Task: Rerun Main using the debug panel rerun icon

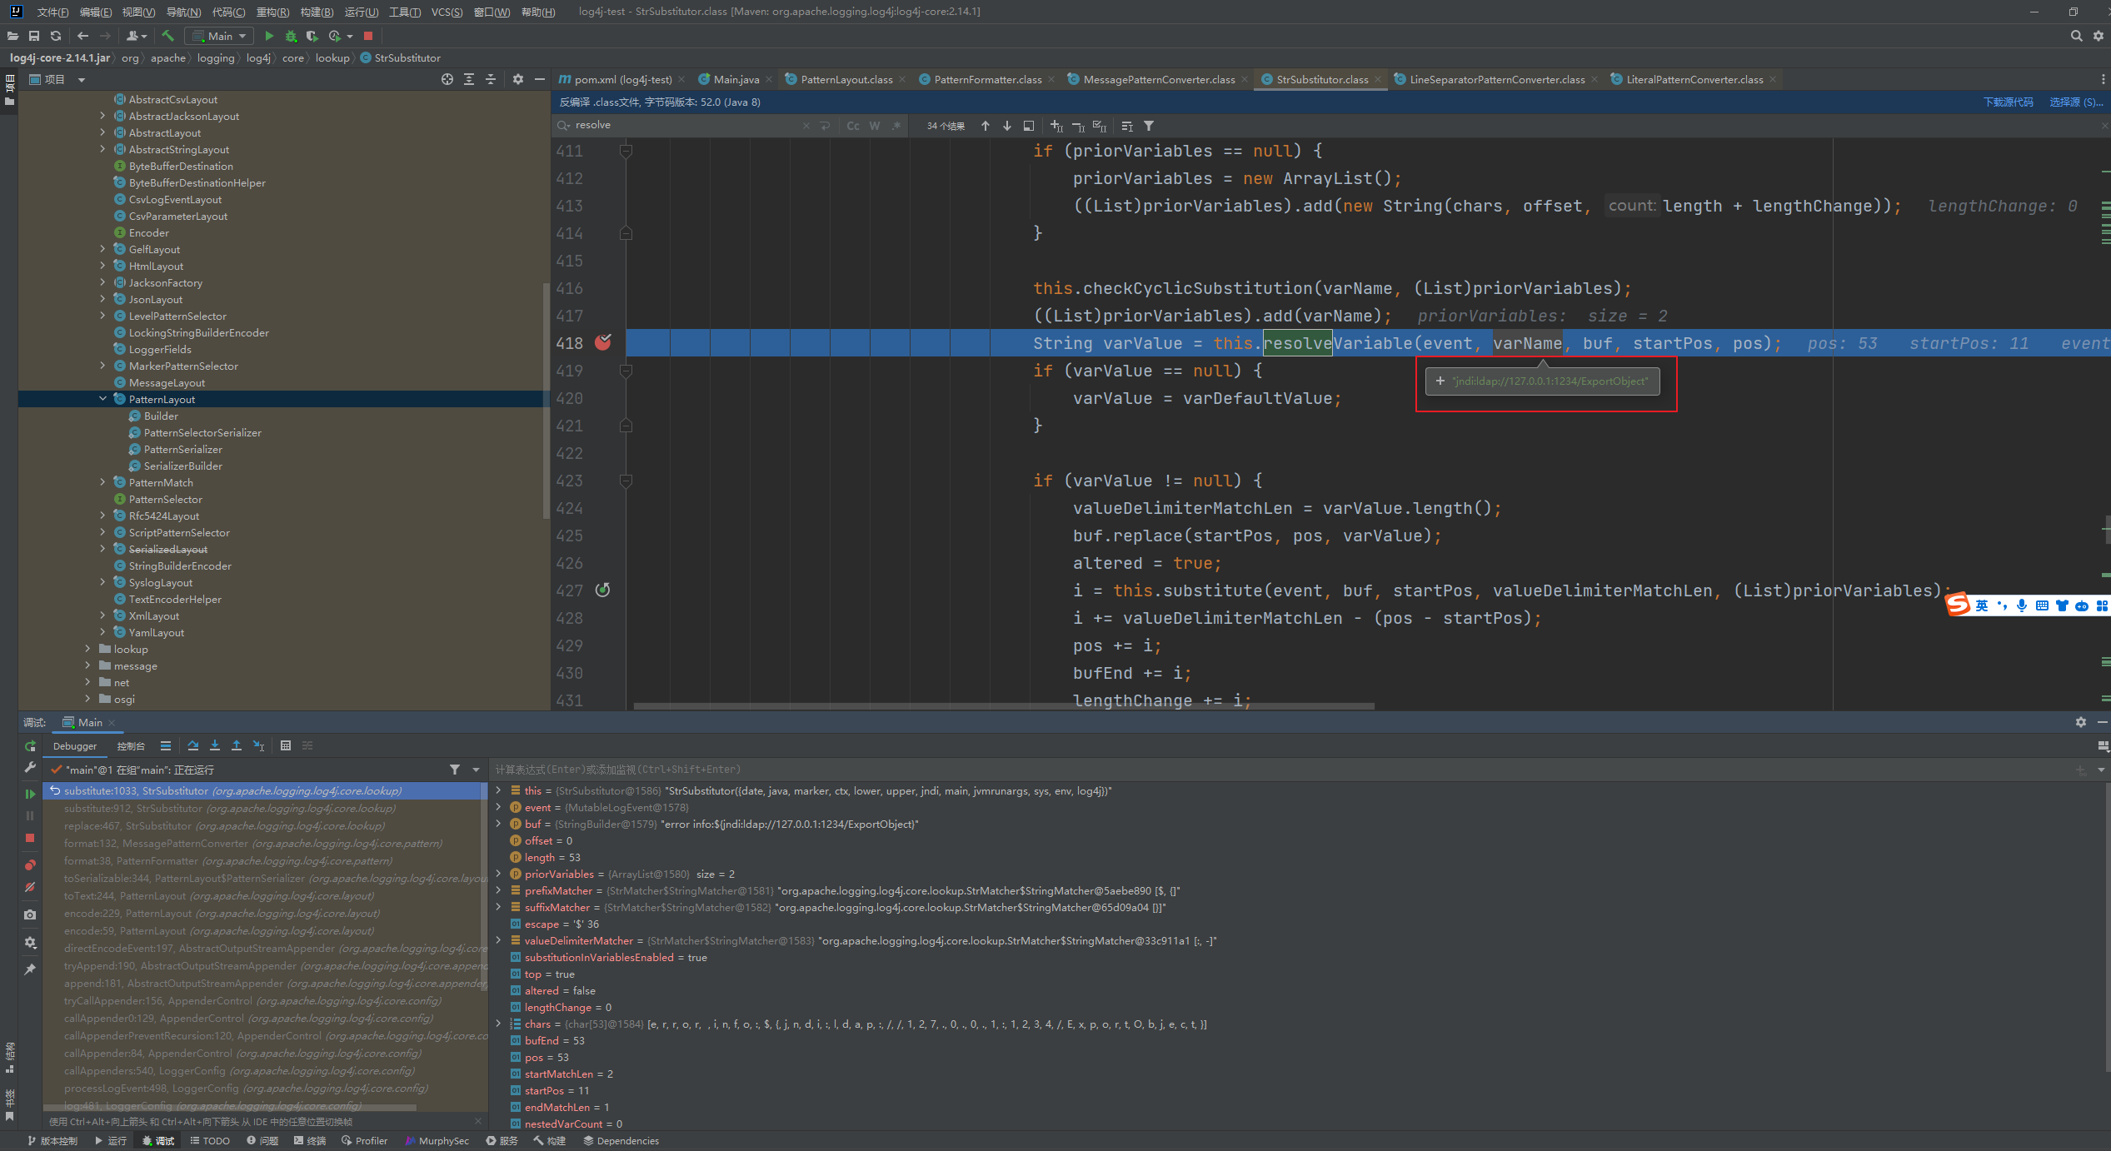Action: [30, 745]
